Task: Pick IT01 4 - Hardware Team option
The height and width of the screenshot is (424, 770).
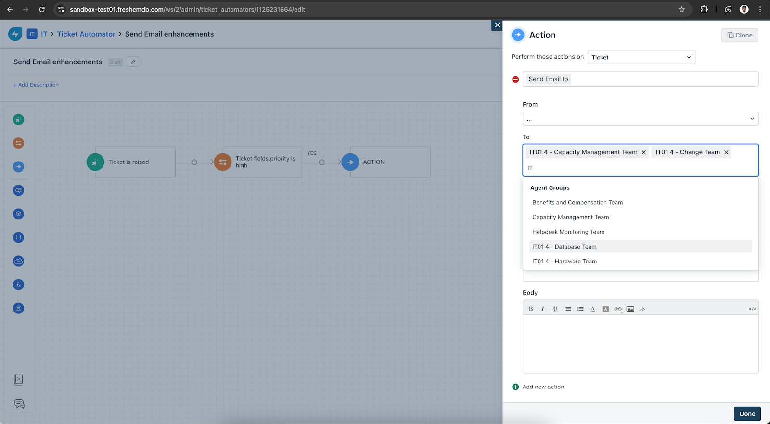Action: coord(641,262)
